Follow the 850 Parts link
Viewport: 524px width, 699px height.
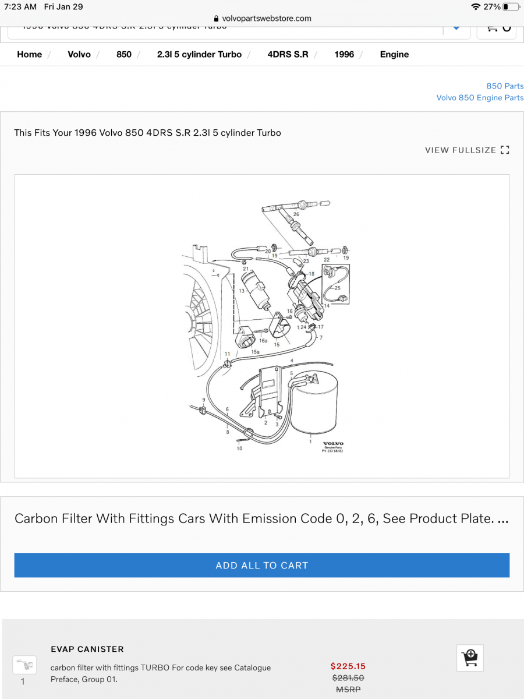[x=505, y=86]
